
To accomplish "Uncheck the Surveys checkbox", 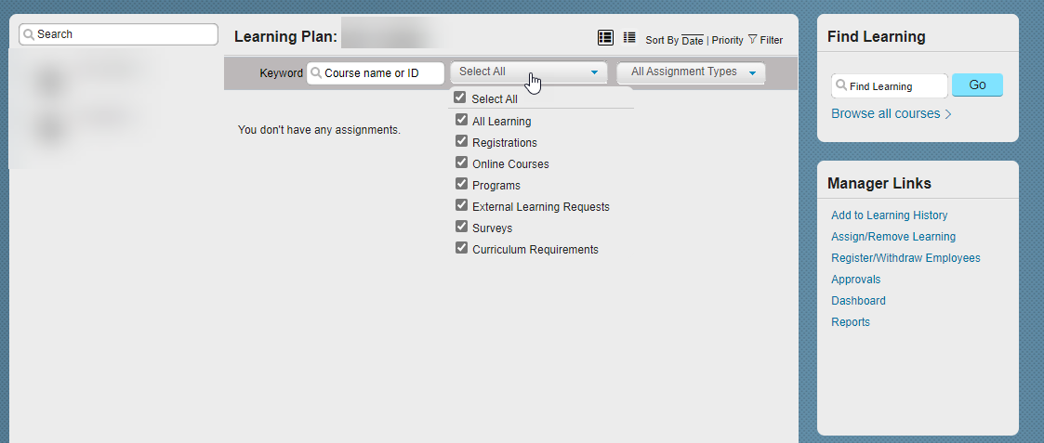I will 461,227.
